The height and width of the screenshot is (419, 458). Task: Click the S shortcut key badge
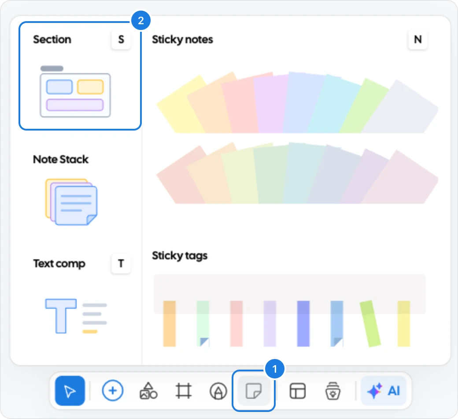coord(121,40)
